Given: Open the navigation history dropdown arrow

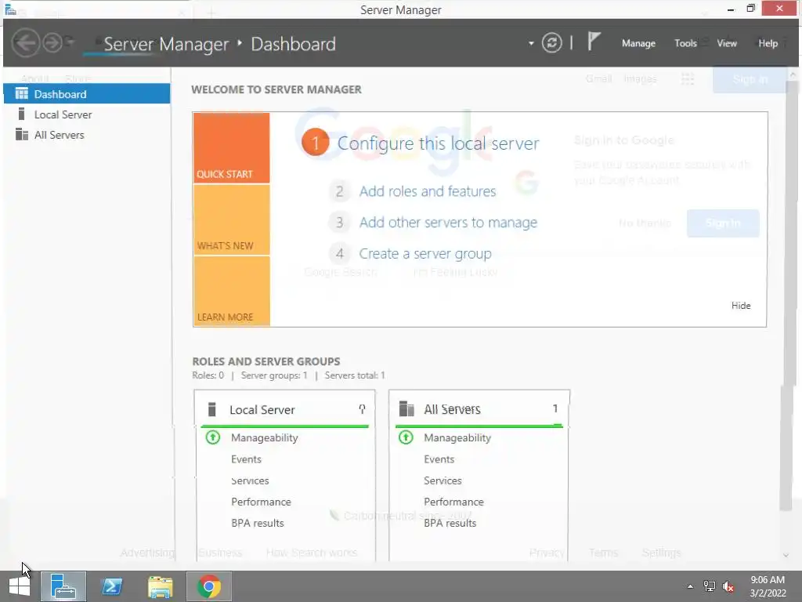Looking at the screenshot, I should coord(70,42).
